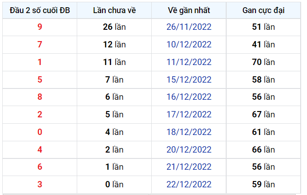Viewport: 307px width, 195px height.
Task: Open the 17/12/2022 date link
Action: click(x=189, y=115)
